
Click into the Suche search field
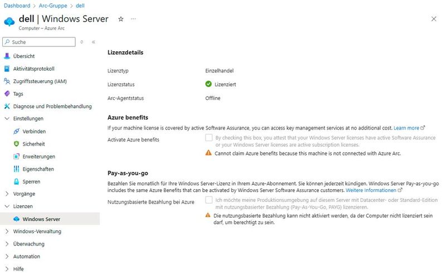point(39,42)
